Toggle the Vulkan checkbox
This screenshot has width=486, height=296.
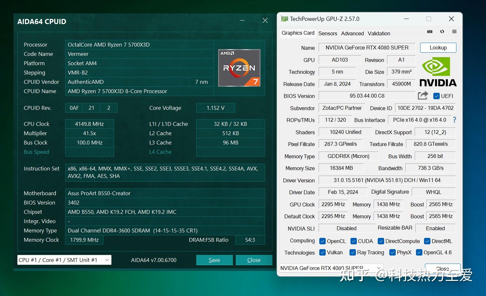tap(323, 252)
